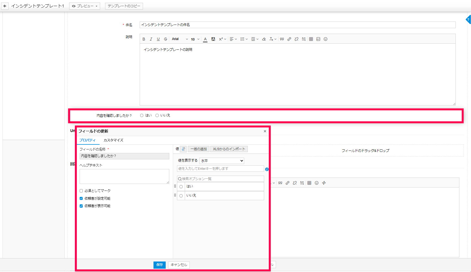471x272 pixels.
Task: Open the emoji picker in the 説明 editor
Action: click(326, 39)
